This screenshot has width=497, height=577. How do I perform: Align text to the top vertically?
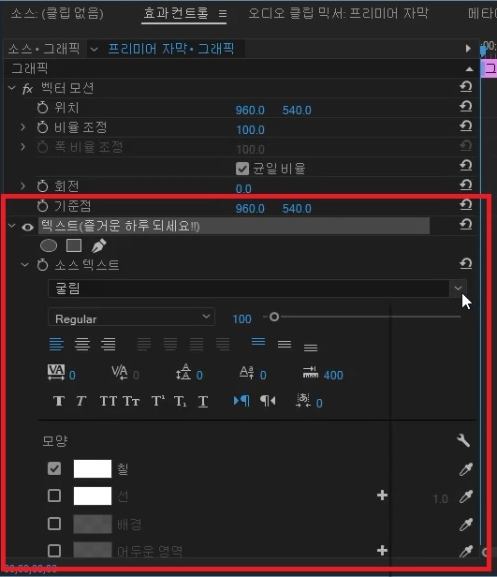pyautogui.click(x=258, y=342)
